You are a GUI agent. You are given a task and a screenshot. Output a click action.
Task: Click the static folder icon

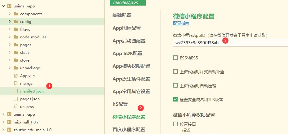coord(16,52)
